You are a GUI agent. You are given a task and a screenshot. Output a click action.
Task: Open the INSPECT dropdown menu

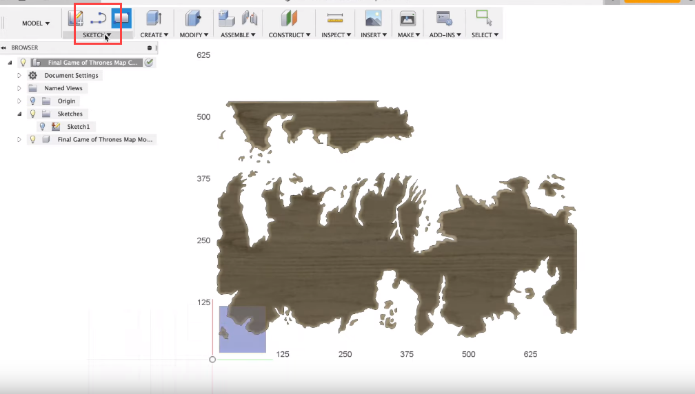click(x=336, y=34)
